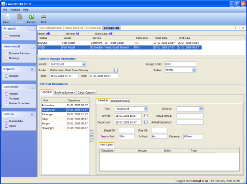This screenshot has width=247, height=184.
Task: Click the Actual Arrival field
Action: 190,116
